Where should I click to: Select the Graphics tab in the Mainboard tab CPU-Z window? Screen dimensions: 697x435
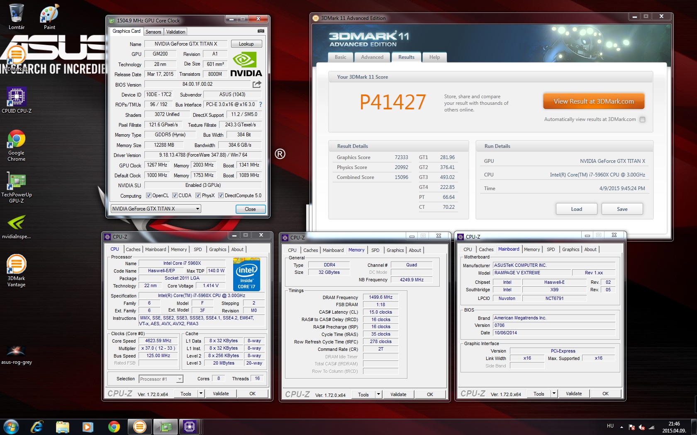click(x=570, y=249)
